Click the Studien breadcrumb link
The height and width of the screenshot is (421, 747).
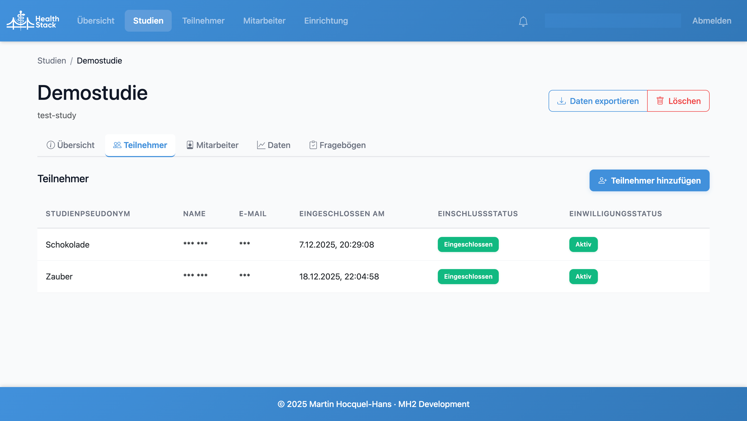(52, 61)
